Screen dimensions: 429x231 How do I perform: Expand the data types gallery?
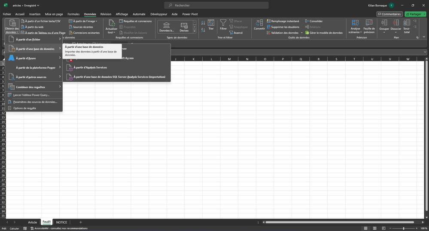(x=195, y=31)
